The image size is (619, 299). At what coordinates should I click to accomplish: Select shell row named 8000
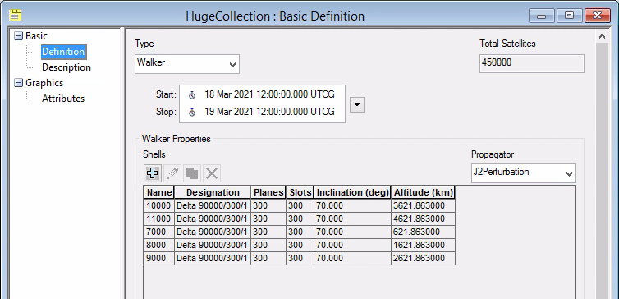(x=299, y=245)
